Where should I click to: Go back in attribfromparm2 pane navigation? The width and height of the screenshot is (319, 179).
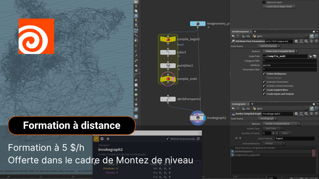pyautogui.click(x=233, y=36)
